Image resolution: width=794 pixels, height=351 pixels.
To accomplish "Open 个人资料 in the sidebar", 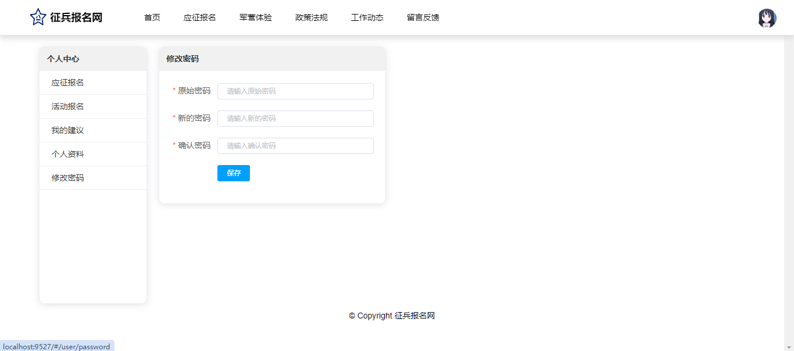I will point(93,154).
